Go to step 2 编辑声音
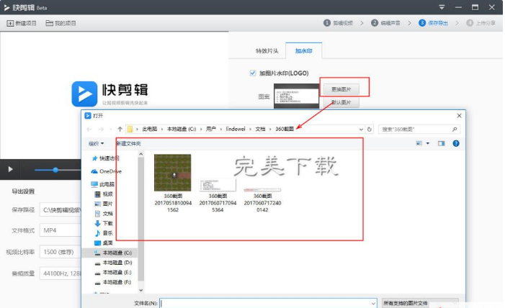Viewport: 505px width, 308px height. (x=386, y=23)
